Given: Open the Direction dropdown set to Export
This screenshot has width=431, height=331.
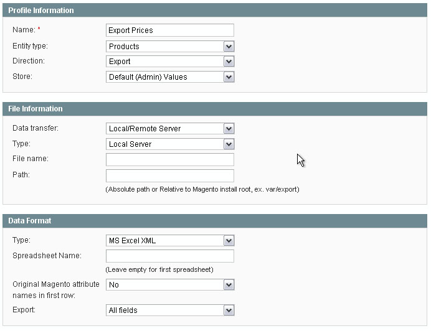Looking at the screenshot, I should tap(170, 61).
